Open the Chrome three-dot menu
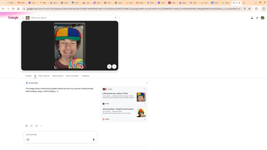Image resolution: width=267 pixels, height=150 pixels. 264,9
